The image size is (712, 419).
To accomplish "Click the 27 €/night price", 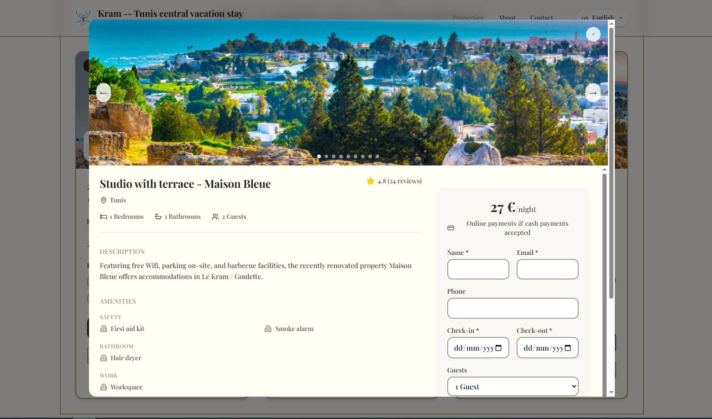I will coord(513,208).
